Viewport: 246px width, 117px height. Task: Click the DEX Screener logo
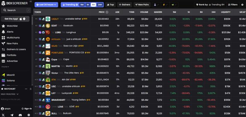pyautogui.click(x=14, y=3)
